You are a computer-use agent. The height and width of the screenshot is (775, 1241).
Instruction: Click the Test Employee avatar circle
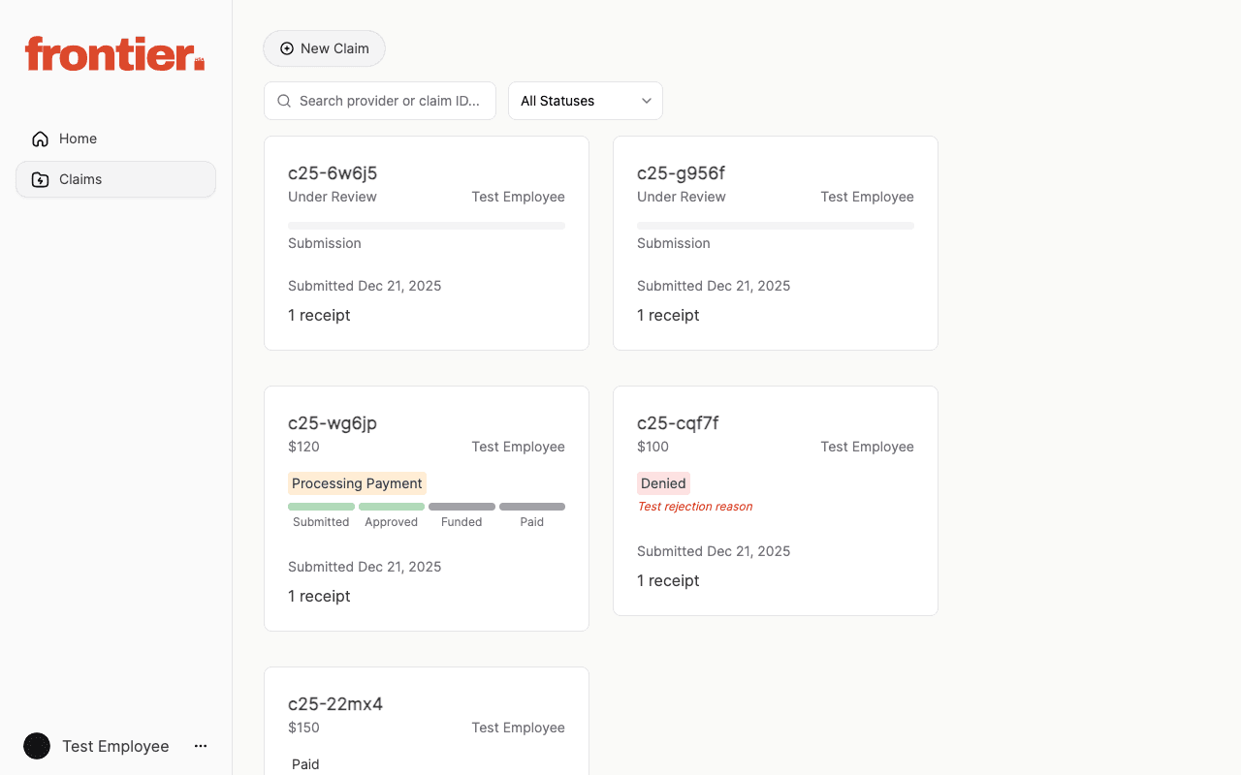click(x=36, y=746)
